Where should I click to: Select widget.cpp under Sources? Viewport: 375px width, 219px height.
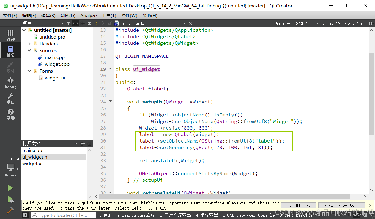[x=57, y=64]
